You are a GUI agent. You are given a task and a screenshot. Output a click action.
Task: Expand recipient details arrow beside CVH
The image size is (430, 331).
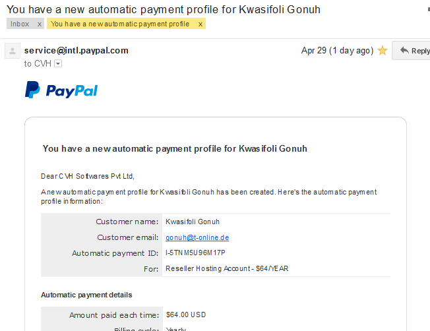point(58,63)
